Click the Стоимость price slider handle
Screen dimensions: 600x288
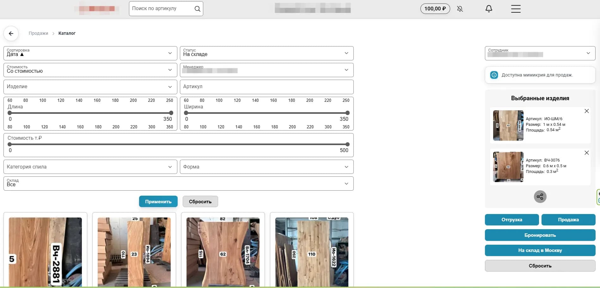(347, 144)
